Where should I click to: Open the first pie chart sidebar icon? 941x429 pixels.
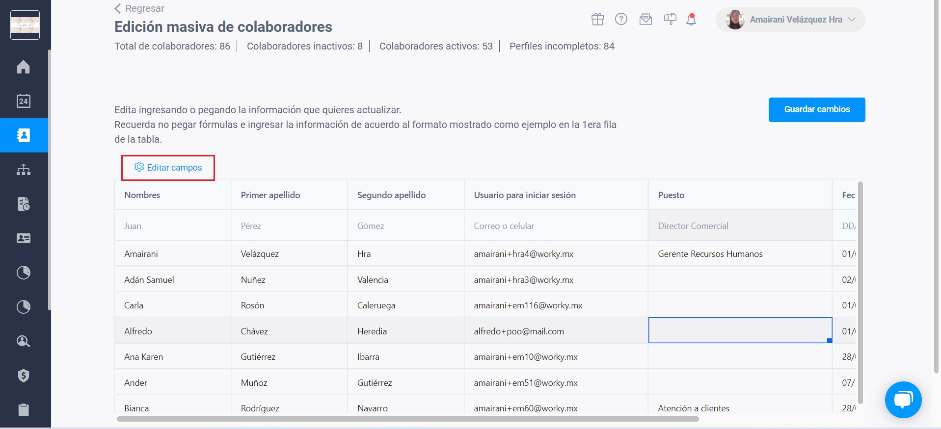coord(23,273)
